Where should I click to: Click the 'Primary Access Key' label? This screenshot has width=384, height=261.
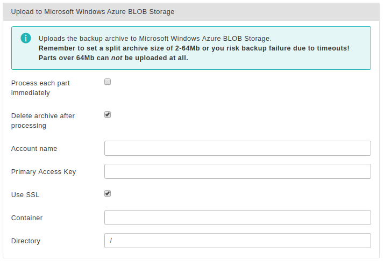[44, 172]
